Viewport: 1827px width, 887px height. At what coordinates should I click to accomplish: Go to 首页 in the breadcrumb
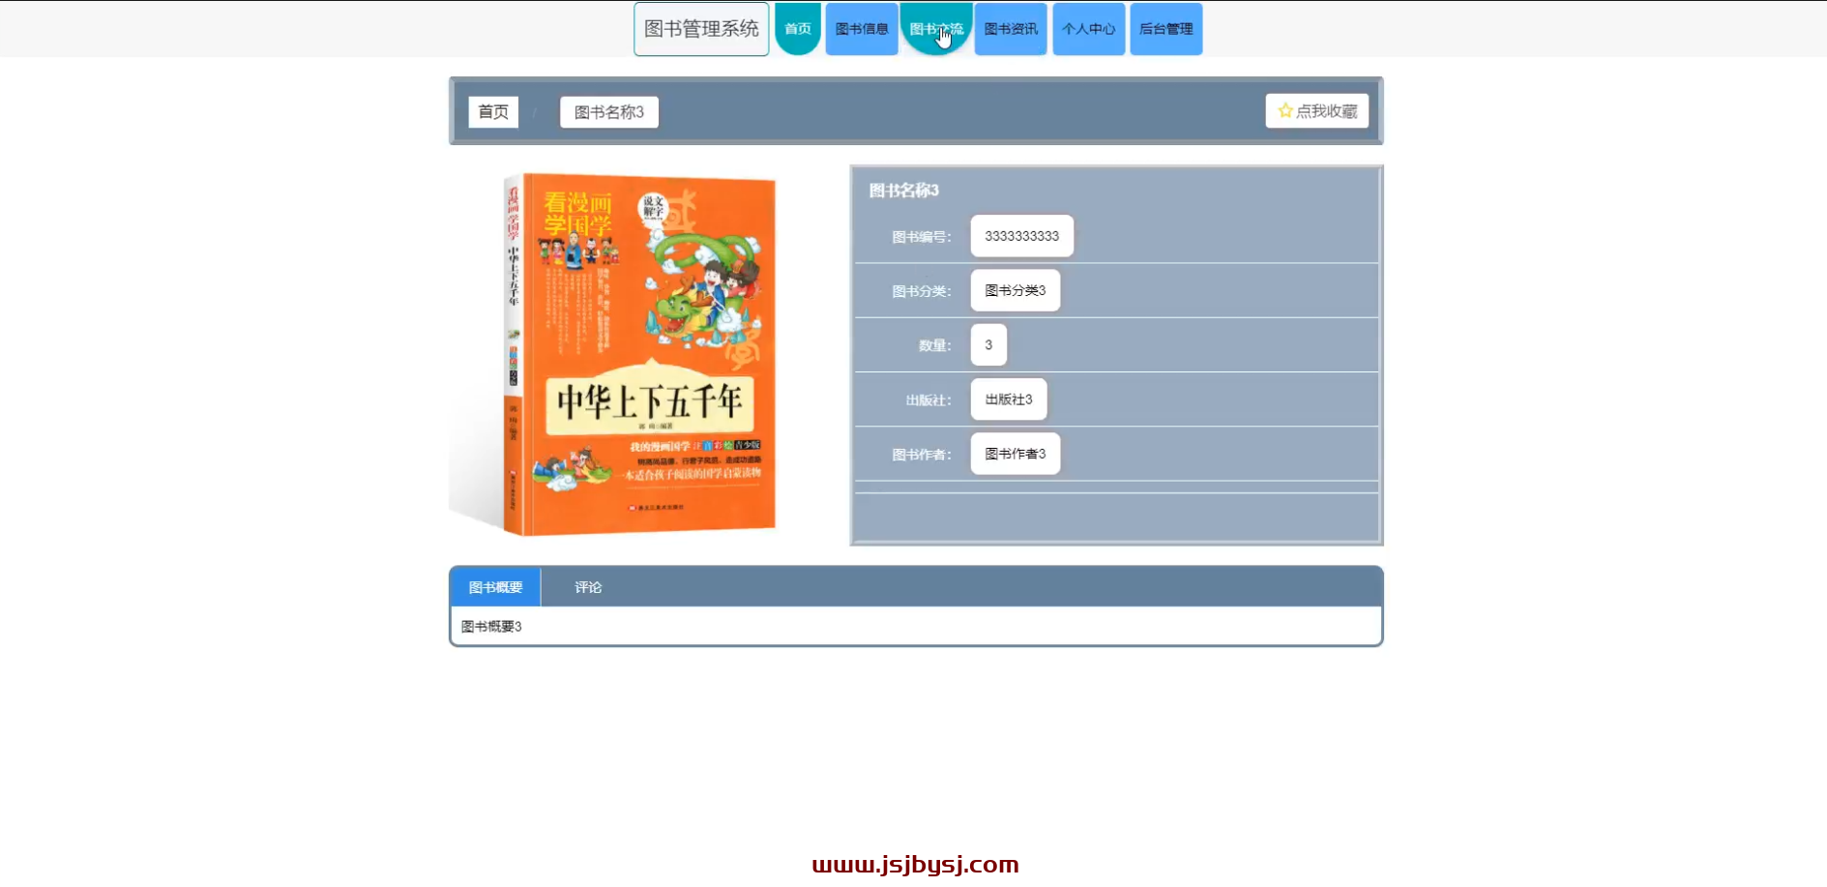[493, 112]
